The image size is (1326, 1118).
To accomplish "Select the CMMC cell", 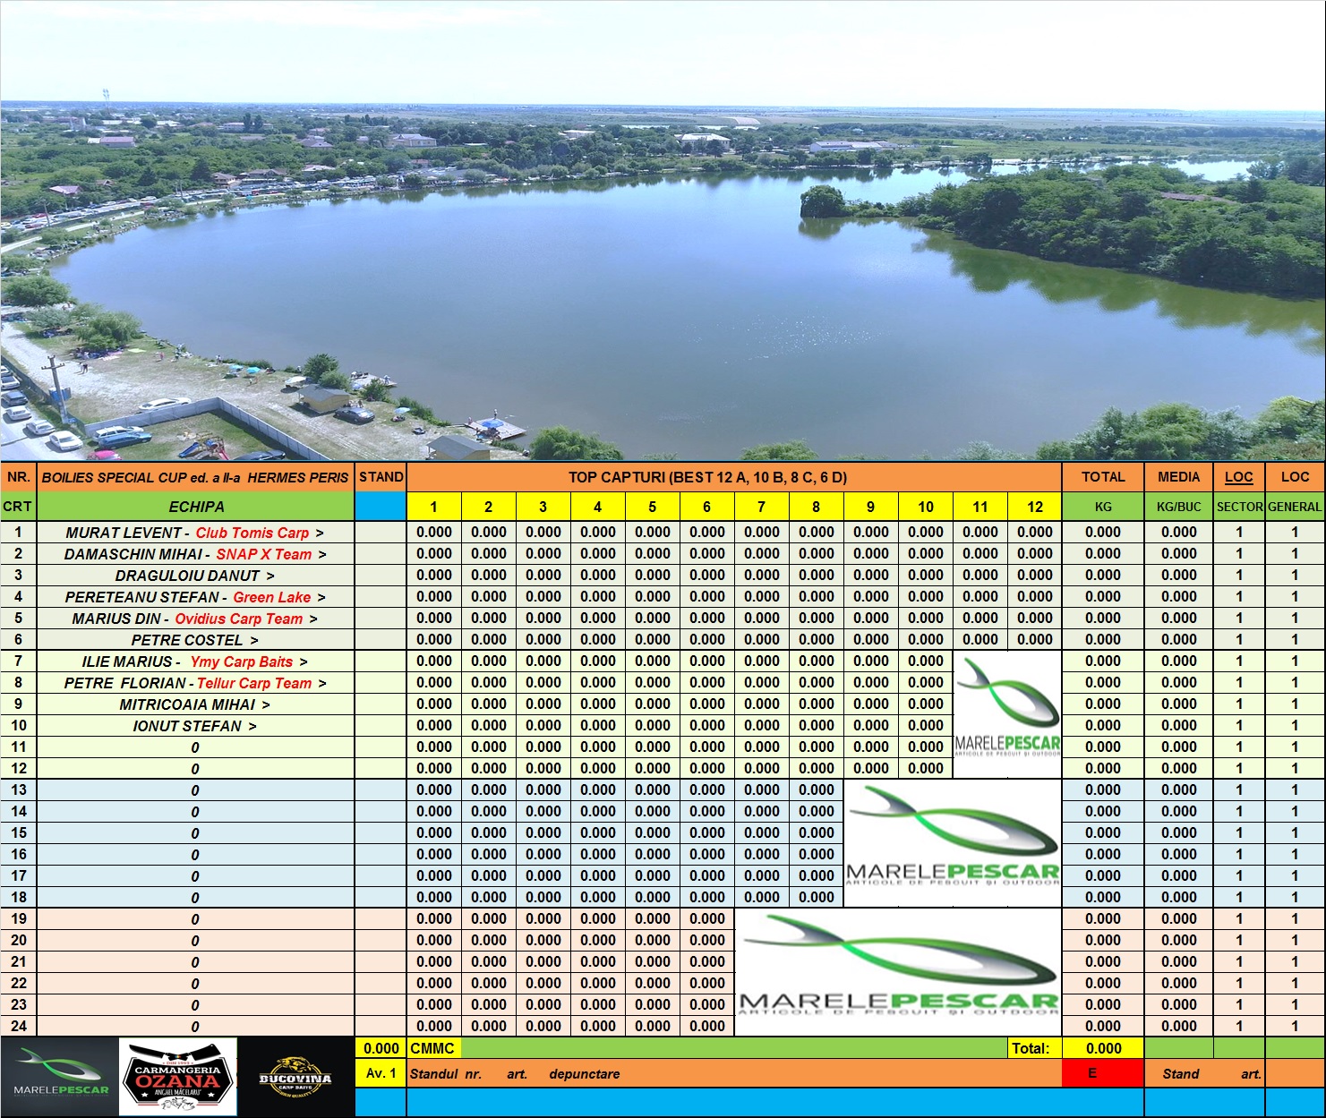I will pyautogui.click(x=434, y=1048).
